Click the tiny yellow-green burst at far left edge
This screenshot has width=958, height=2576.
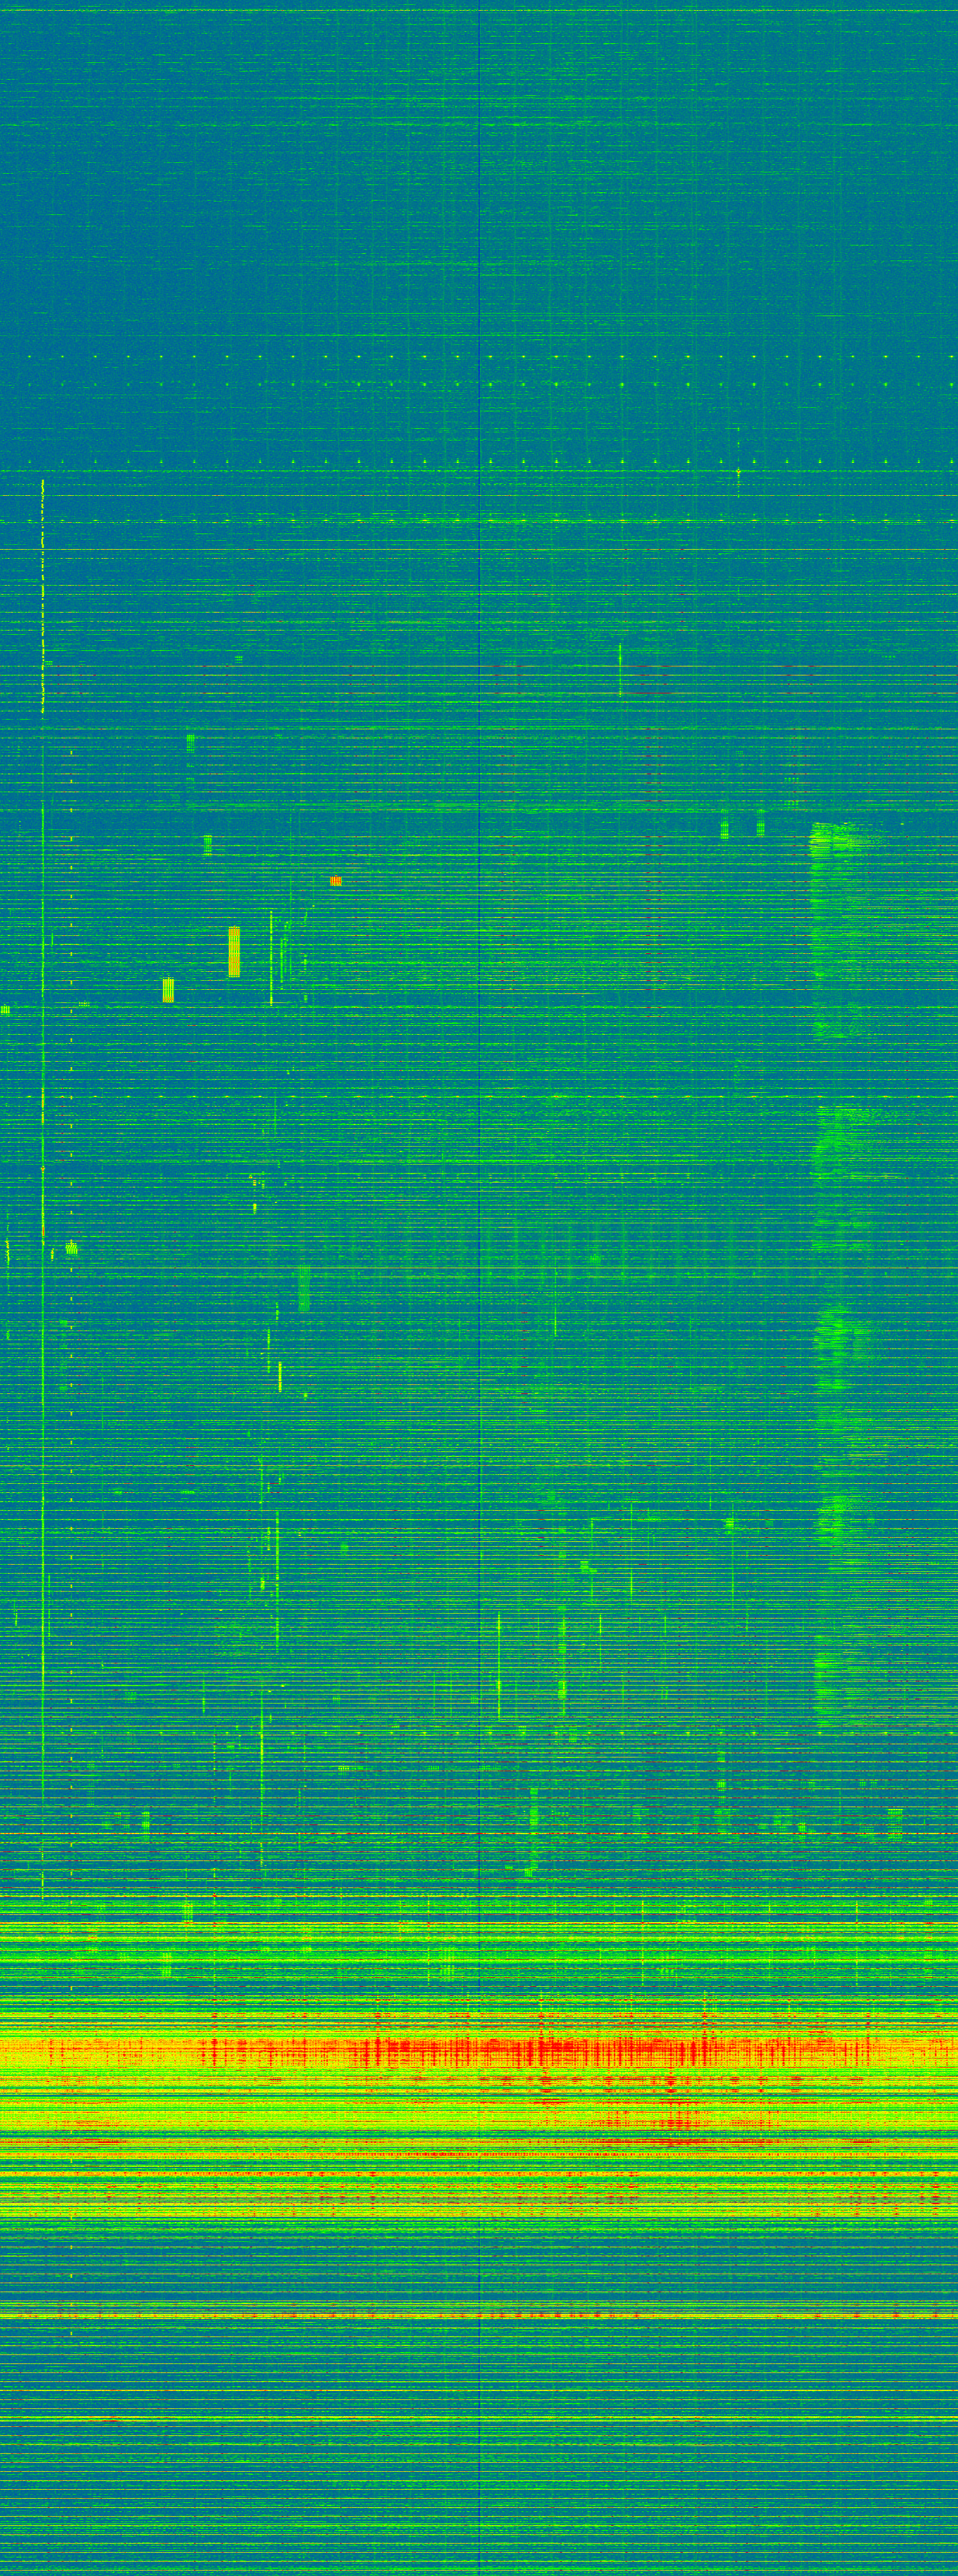pos(5,1010)
